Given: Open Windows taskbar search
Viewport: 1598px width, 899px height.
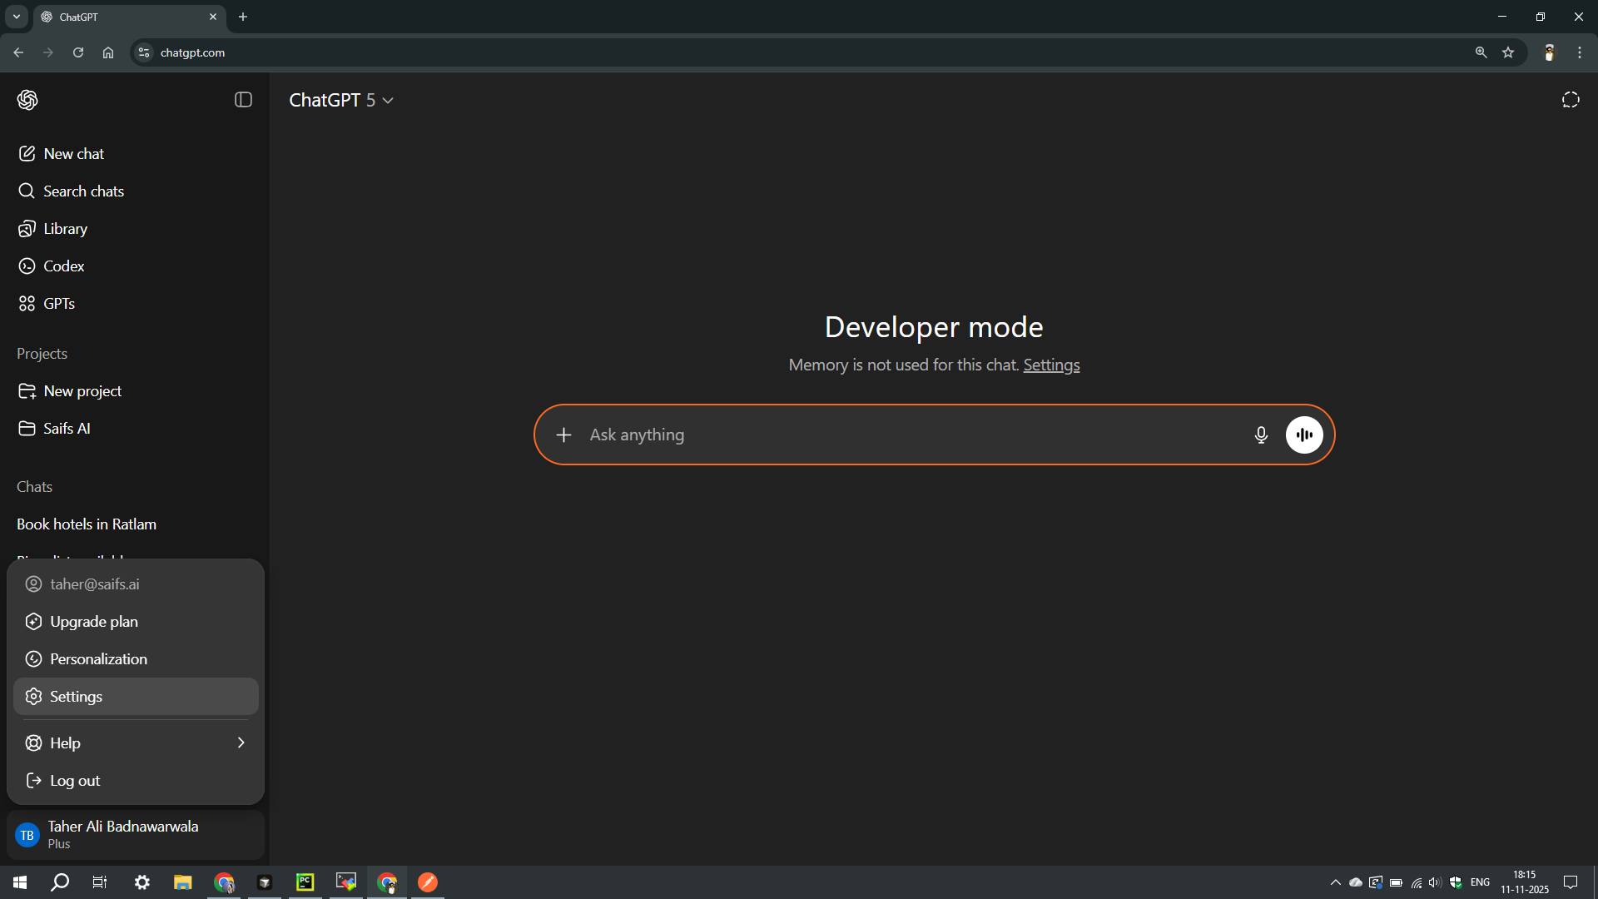Looking at the screenshot, I should pos(60,882).
